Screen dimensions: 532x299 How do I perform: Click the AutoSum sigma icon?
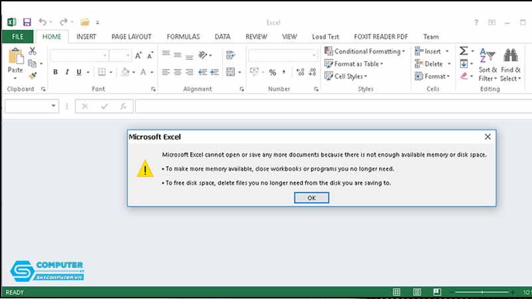coord(464,51)
